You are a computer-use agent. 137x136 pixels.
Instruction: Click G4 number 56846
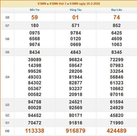coord(117,77)
